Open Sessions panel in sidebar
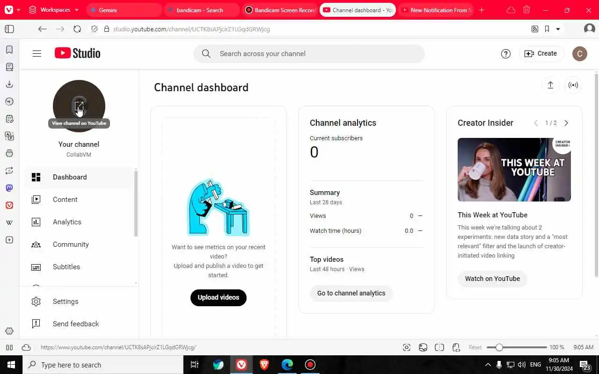The width and height of the screenshot is (599, 374). tap(9, 171)
